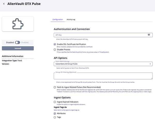Click the Fetch Methodology dropdown arrow
155x120 pixels.
click(150, 64)
